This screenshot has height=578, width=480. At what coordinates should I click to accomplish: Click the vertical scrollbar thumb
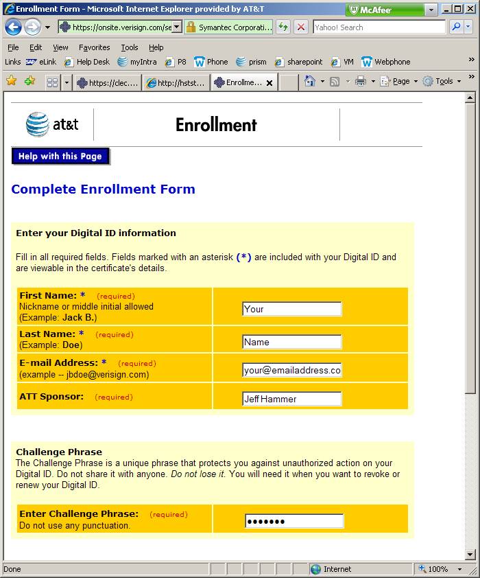(x=470, y=248)
